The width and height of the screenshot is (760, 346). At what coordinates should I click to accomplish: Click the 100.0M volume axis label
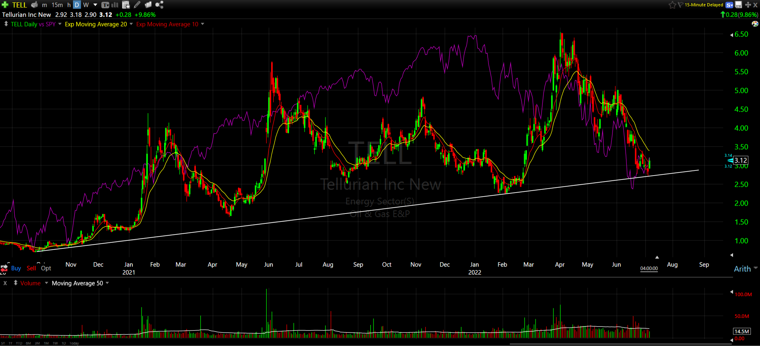click(743, 295)
